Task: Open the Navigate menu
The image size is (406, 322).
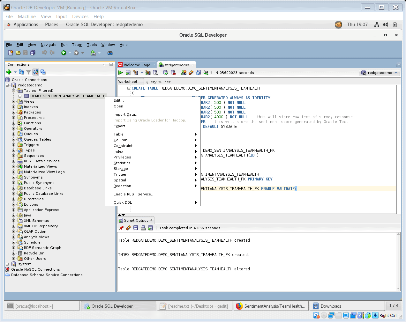Action: 49,45
